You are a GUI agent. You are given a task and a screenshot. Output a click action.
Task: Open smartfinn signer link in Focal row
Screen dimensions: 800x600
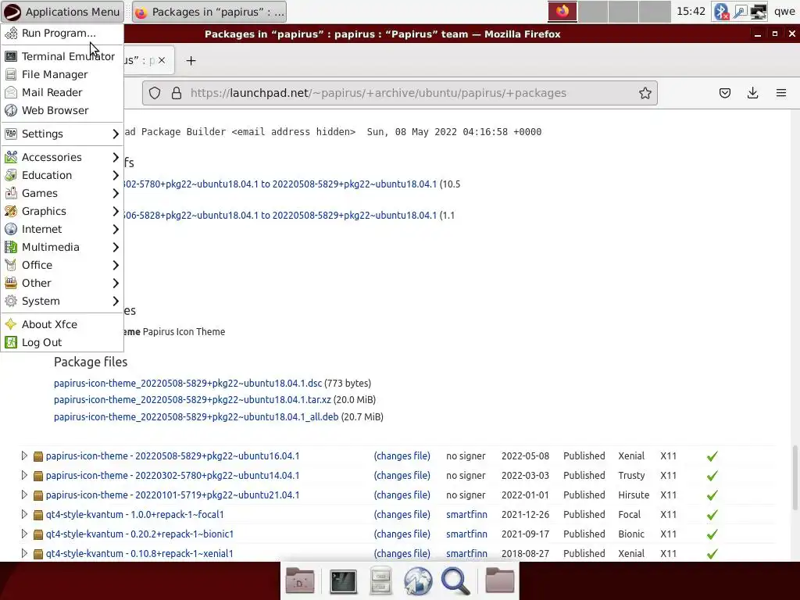click(x=466, y=515)
